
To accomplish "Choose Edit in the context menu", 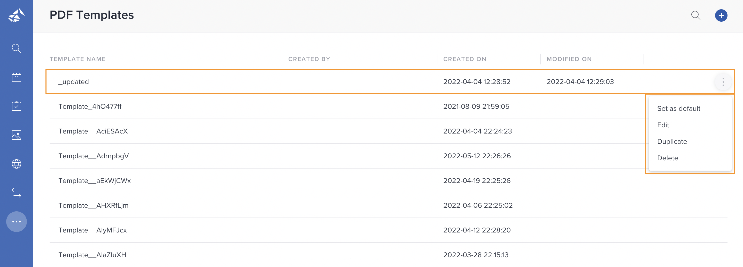I will [663, 125].
